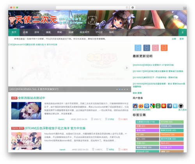Open the [CAG][Android/iOS] link above the carousel
Viewport: 195px width, 164px height.
(33, 45)
